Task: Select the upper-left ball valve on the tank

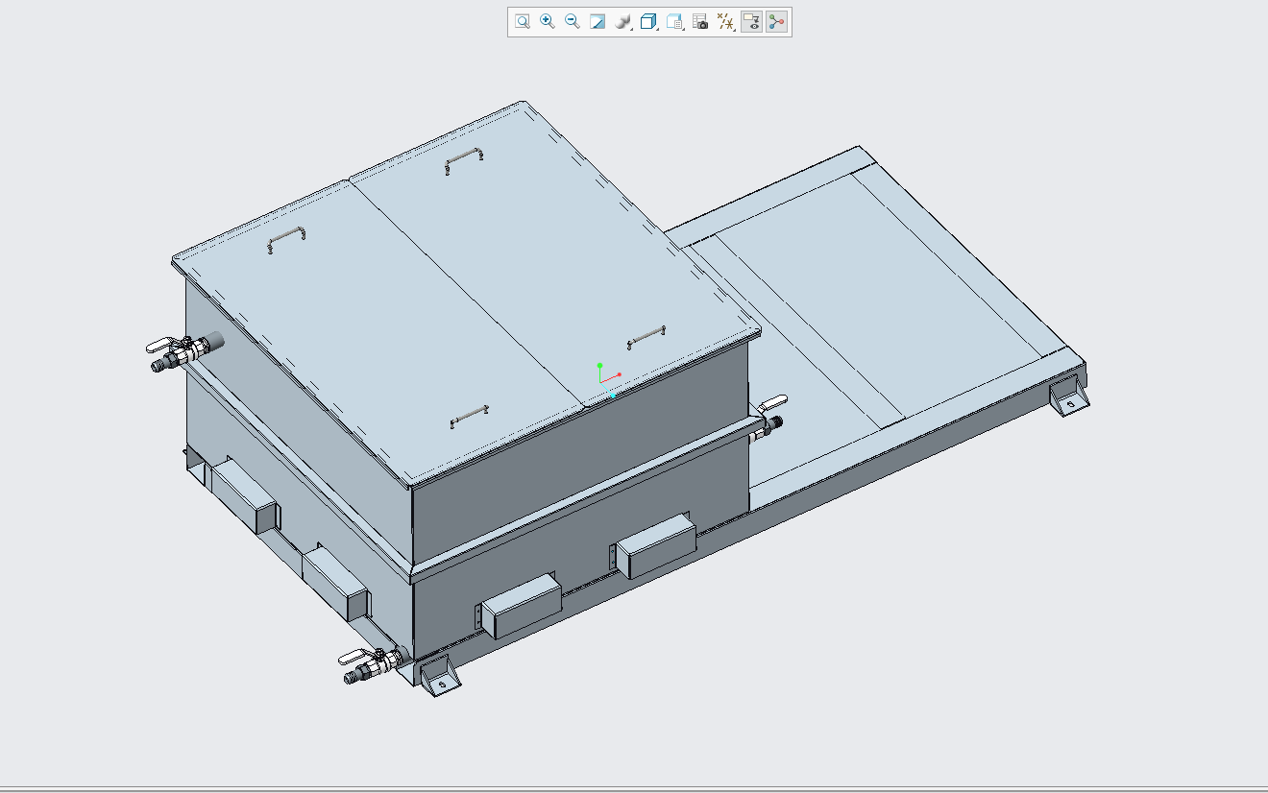Action: [x=181, y=349]
